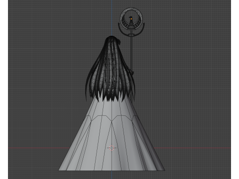Select the cone skirt's bottom edge

pyautogui.click(x=112, y=171)
